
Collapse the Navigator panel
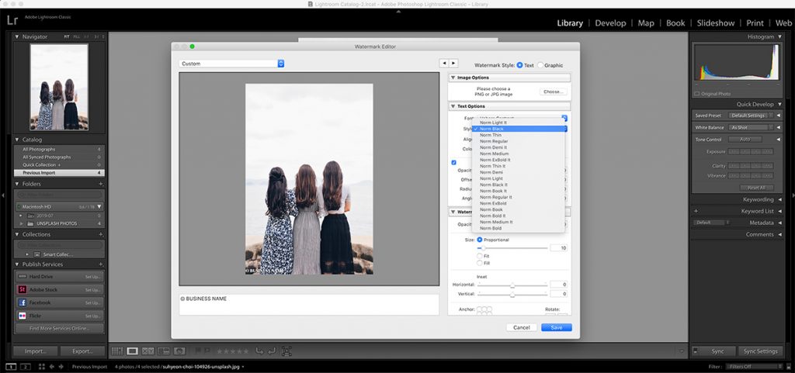tap(17, 37)
